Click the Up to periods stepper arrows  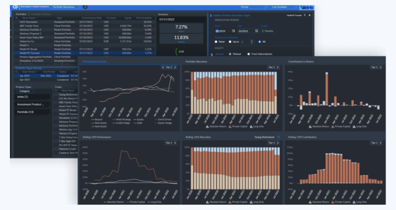252,42
